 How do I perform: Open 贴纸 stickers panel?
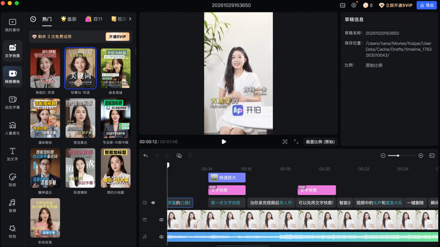click(12, 180)
